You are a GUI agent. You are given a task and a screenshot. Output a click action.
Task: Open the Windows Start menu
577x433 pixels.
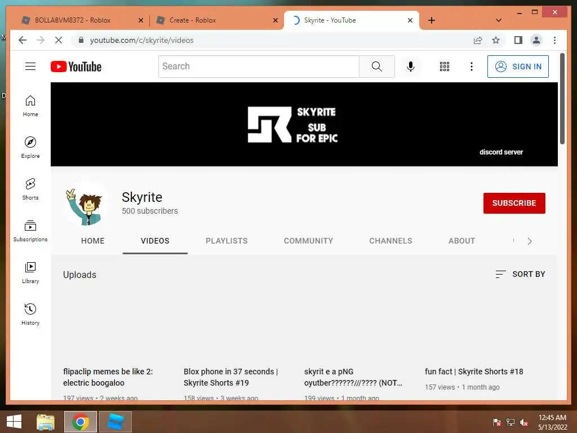click(14, 422)
